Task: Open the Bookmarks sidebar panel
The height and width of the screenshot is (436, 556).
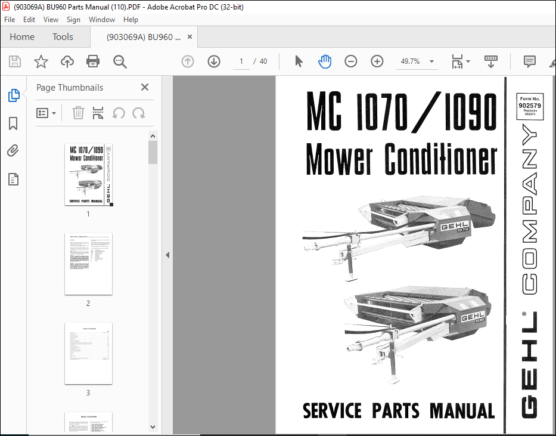Action: 13,123
